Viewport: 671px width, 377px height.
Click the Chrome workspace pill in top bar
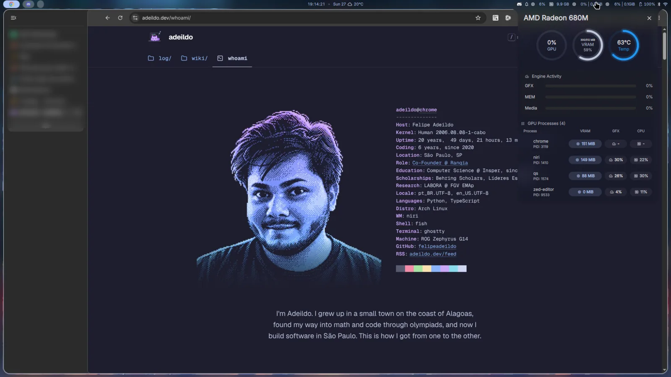pyautogui.click(x=11, y=4)
